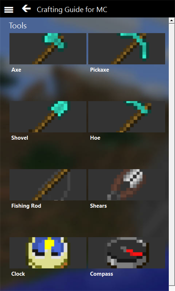Select the Clock item image
The height and width of the screenshot is (291, 175).
pos(48,253)
